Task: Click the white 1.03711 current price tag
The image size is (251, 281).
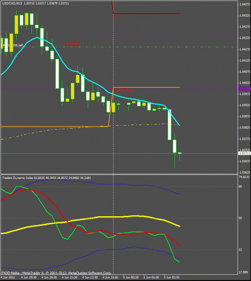Action: point(245,153)
